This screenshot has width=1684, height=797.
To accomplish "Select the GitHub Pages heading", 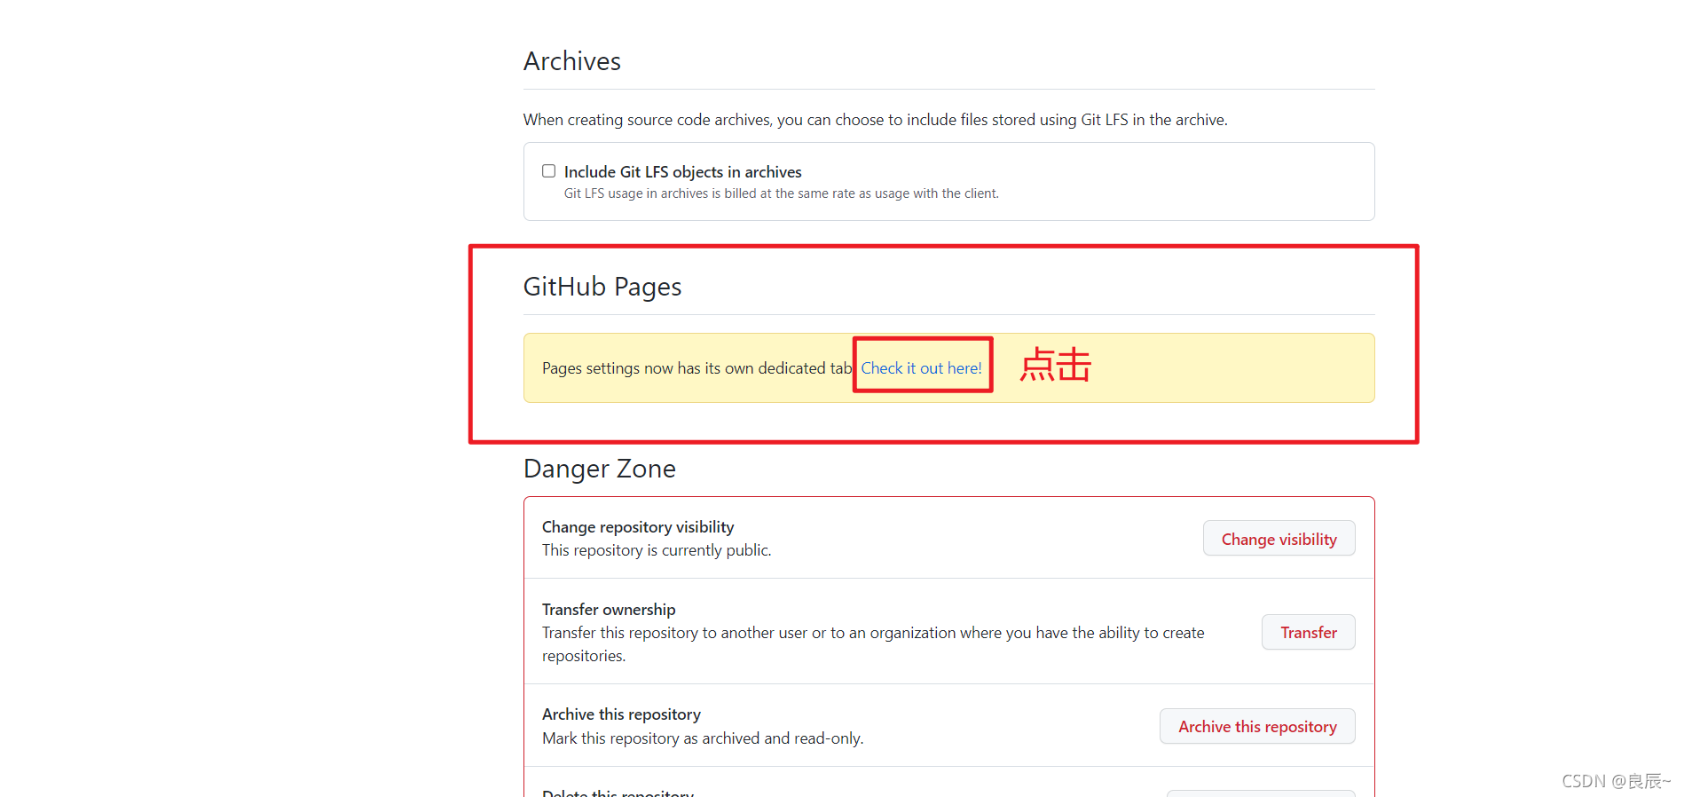I will pyautogui.click(x=602, y=287).
